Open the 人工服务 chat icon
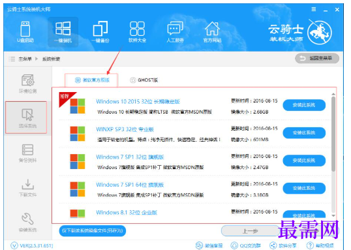Screen dimensions: 351x250 [x=175, y=32]
